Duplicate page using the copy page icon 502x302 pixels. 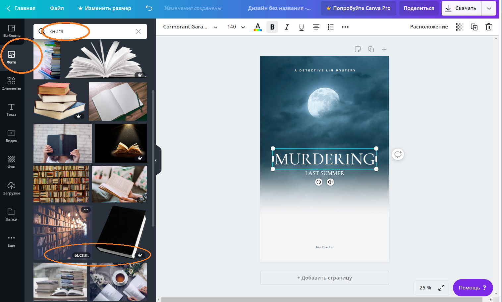coord(371,49)
